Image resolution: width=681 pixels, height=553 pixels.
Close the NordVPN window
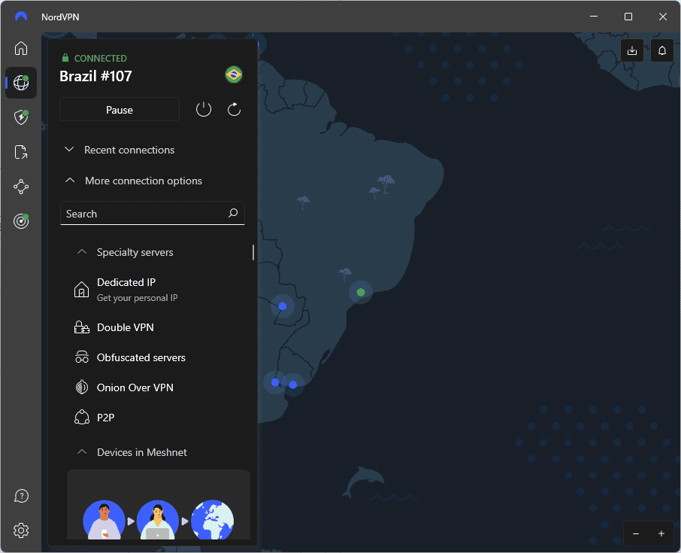[x=663, y=17]
